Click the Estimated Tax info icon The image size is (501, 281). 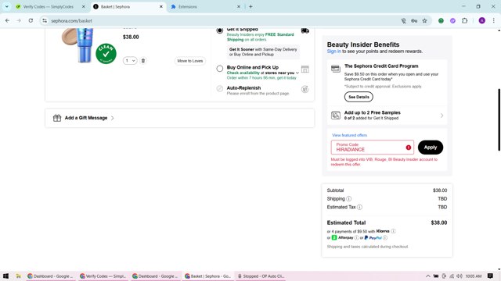(x=359, y=207)
